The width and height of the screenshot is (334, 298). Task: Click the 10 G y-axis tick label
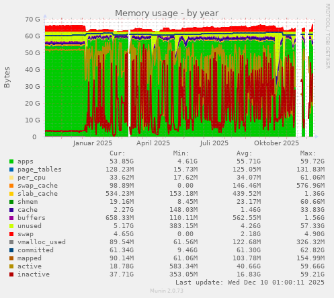(x=32, y=120)
